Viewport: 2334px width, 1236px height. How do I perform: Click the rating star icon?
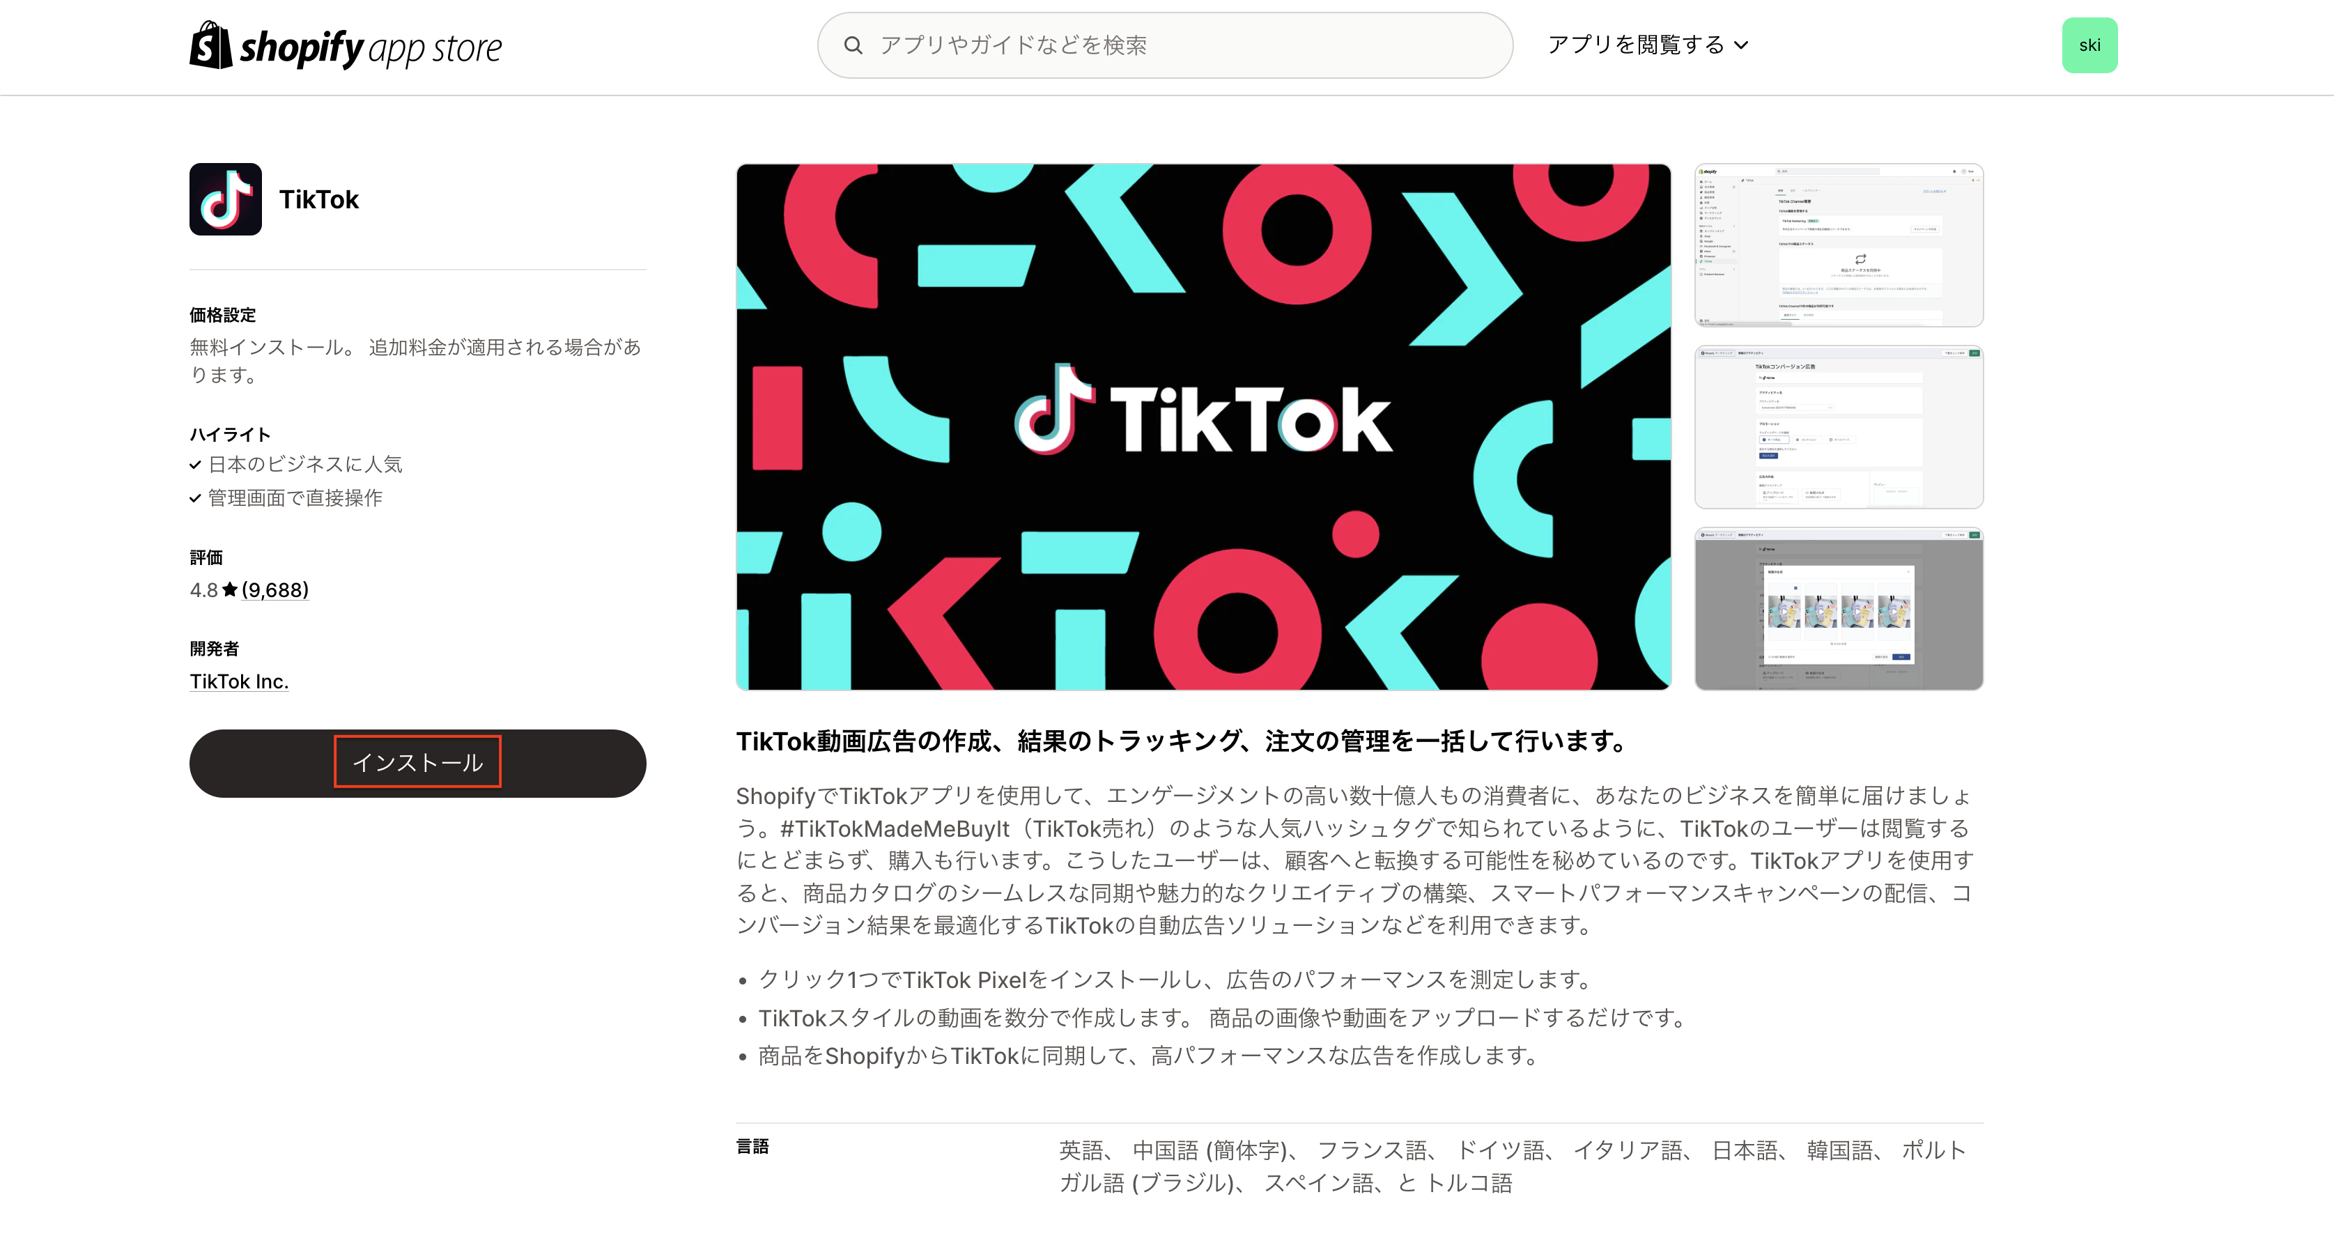point(230,590)
